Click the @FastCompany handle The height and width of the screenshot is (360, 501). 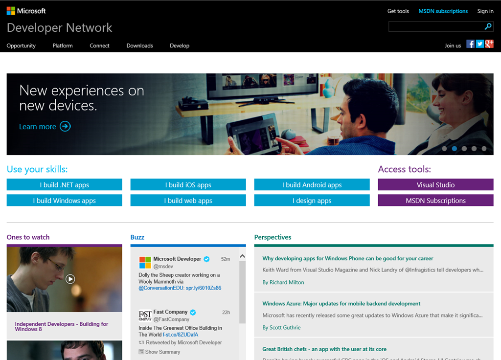point(171,319)
